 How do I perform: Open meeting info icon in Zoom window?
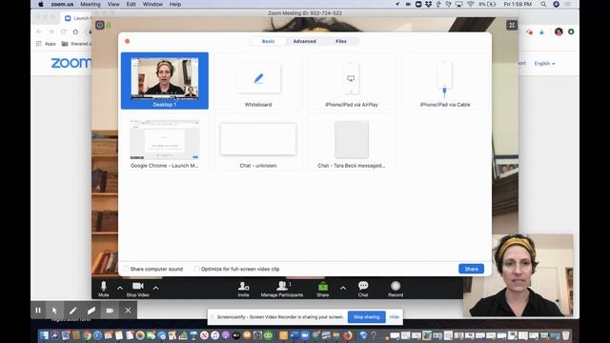pyautogui.click(x=99, y=26)
